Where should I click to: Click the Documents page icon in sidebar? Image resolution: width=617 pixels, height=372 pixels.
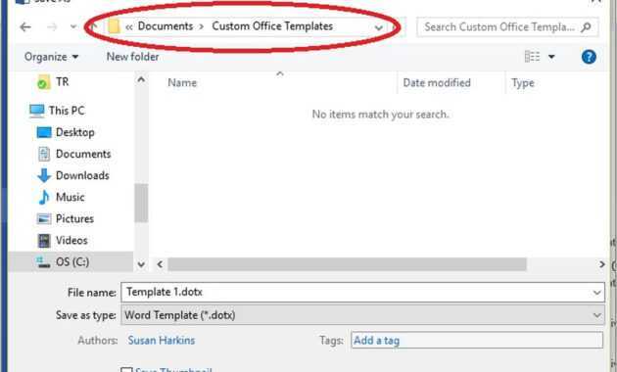click(x=44, y=154)
